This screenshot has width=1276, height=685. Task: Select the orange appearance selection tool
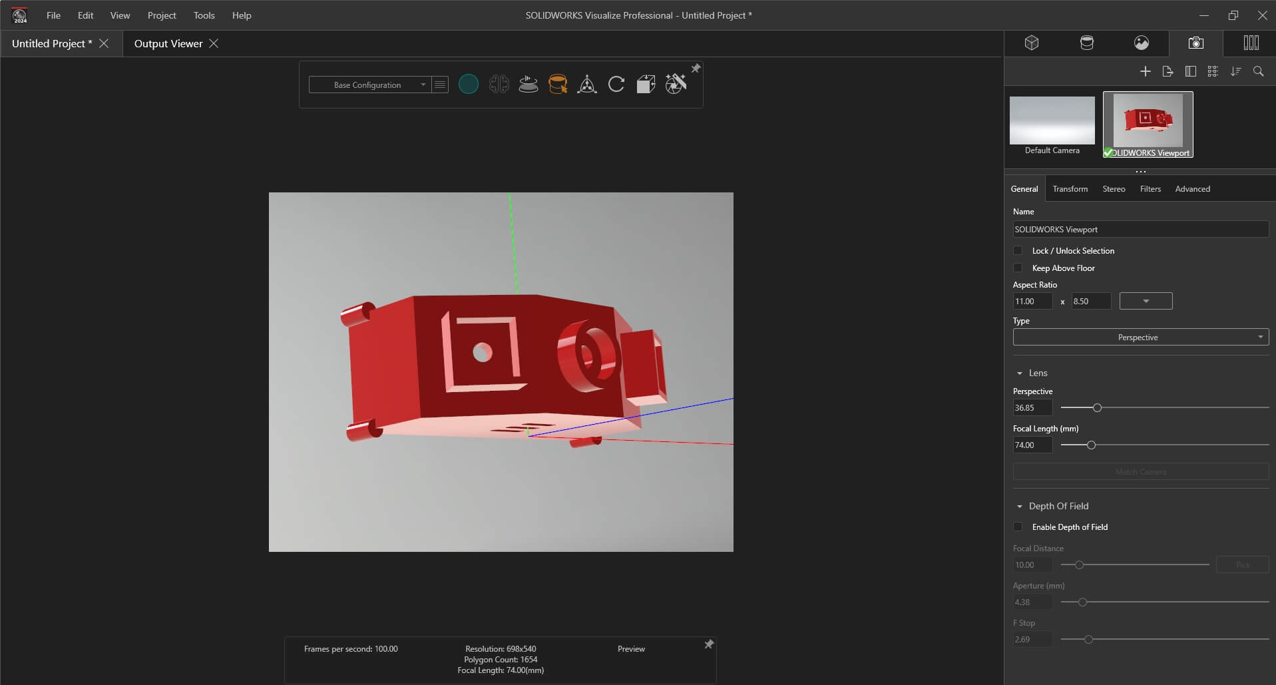point(557,85)
